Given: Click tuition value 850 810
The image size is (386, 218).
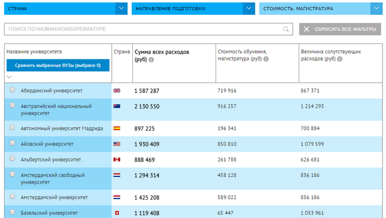Looking at the screenshot, I should (x=227, y=144).
